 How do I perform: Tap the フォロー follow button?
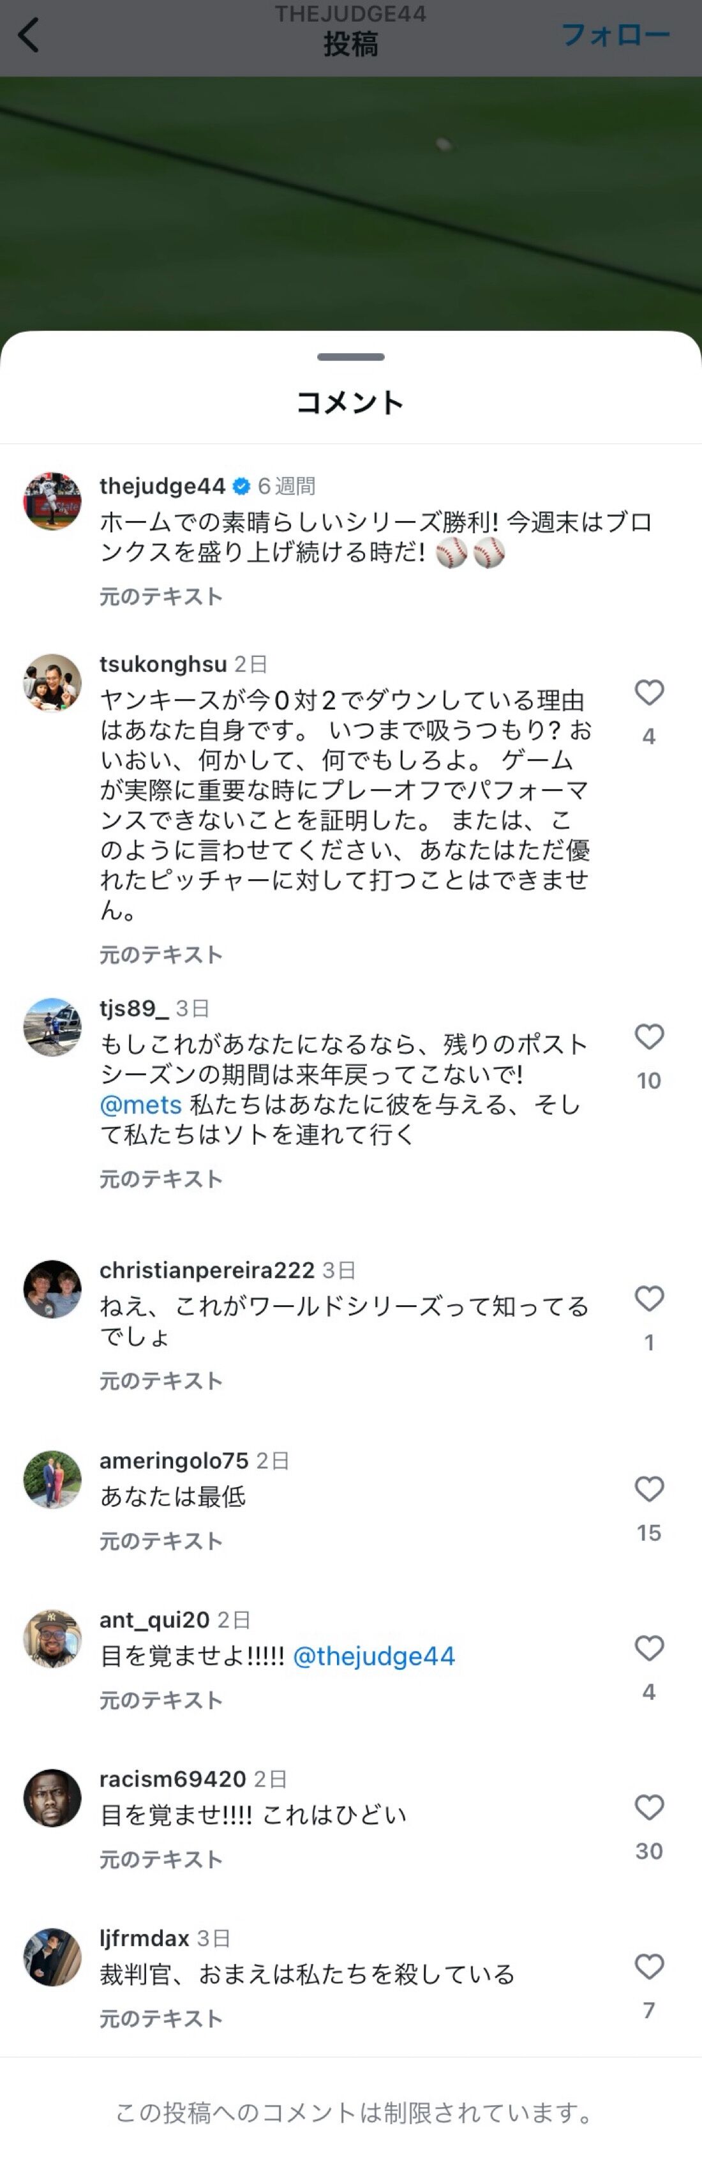(615, 35)
